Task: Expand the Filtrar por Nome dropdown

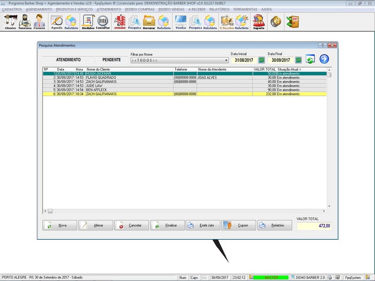Action: [226, 60]
